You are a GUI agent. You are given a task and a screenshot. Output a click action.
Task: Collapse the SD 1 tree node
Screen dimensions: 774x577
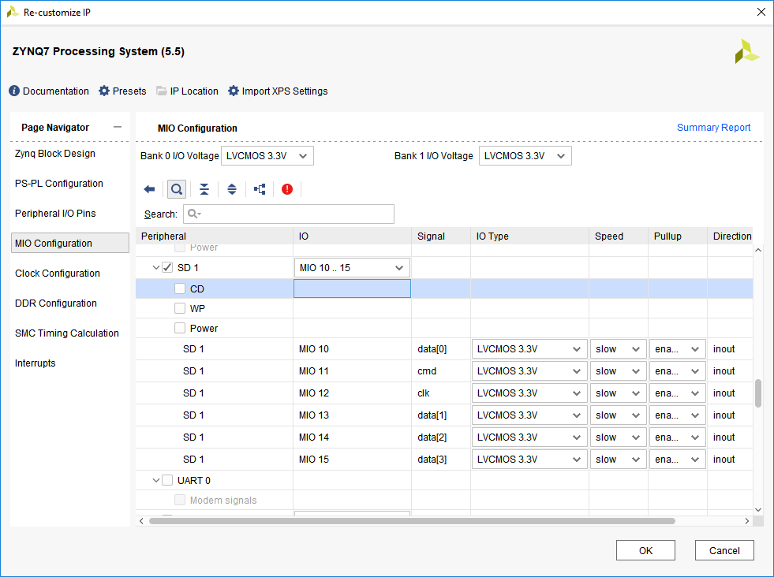[x=155, y=268]
